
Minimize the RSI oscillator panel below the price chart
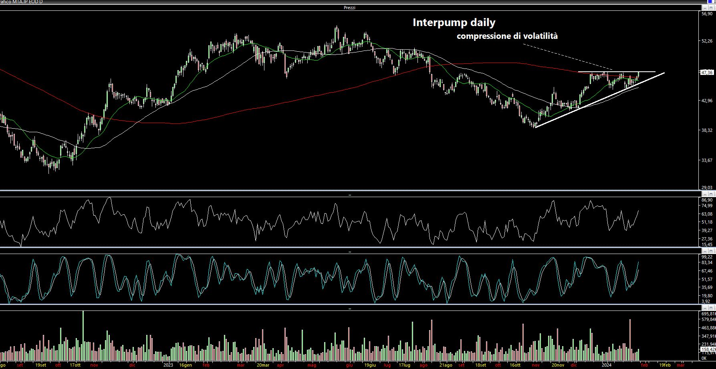[x=705, y=194]
